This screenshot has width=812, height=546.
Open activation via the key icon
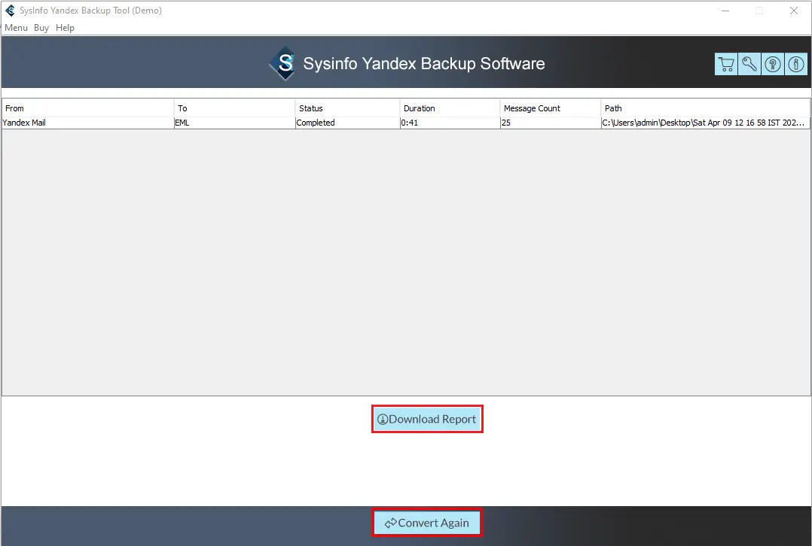click(x=749, y=64)
